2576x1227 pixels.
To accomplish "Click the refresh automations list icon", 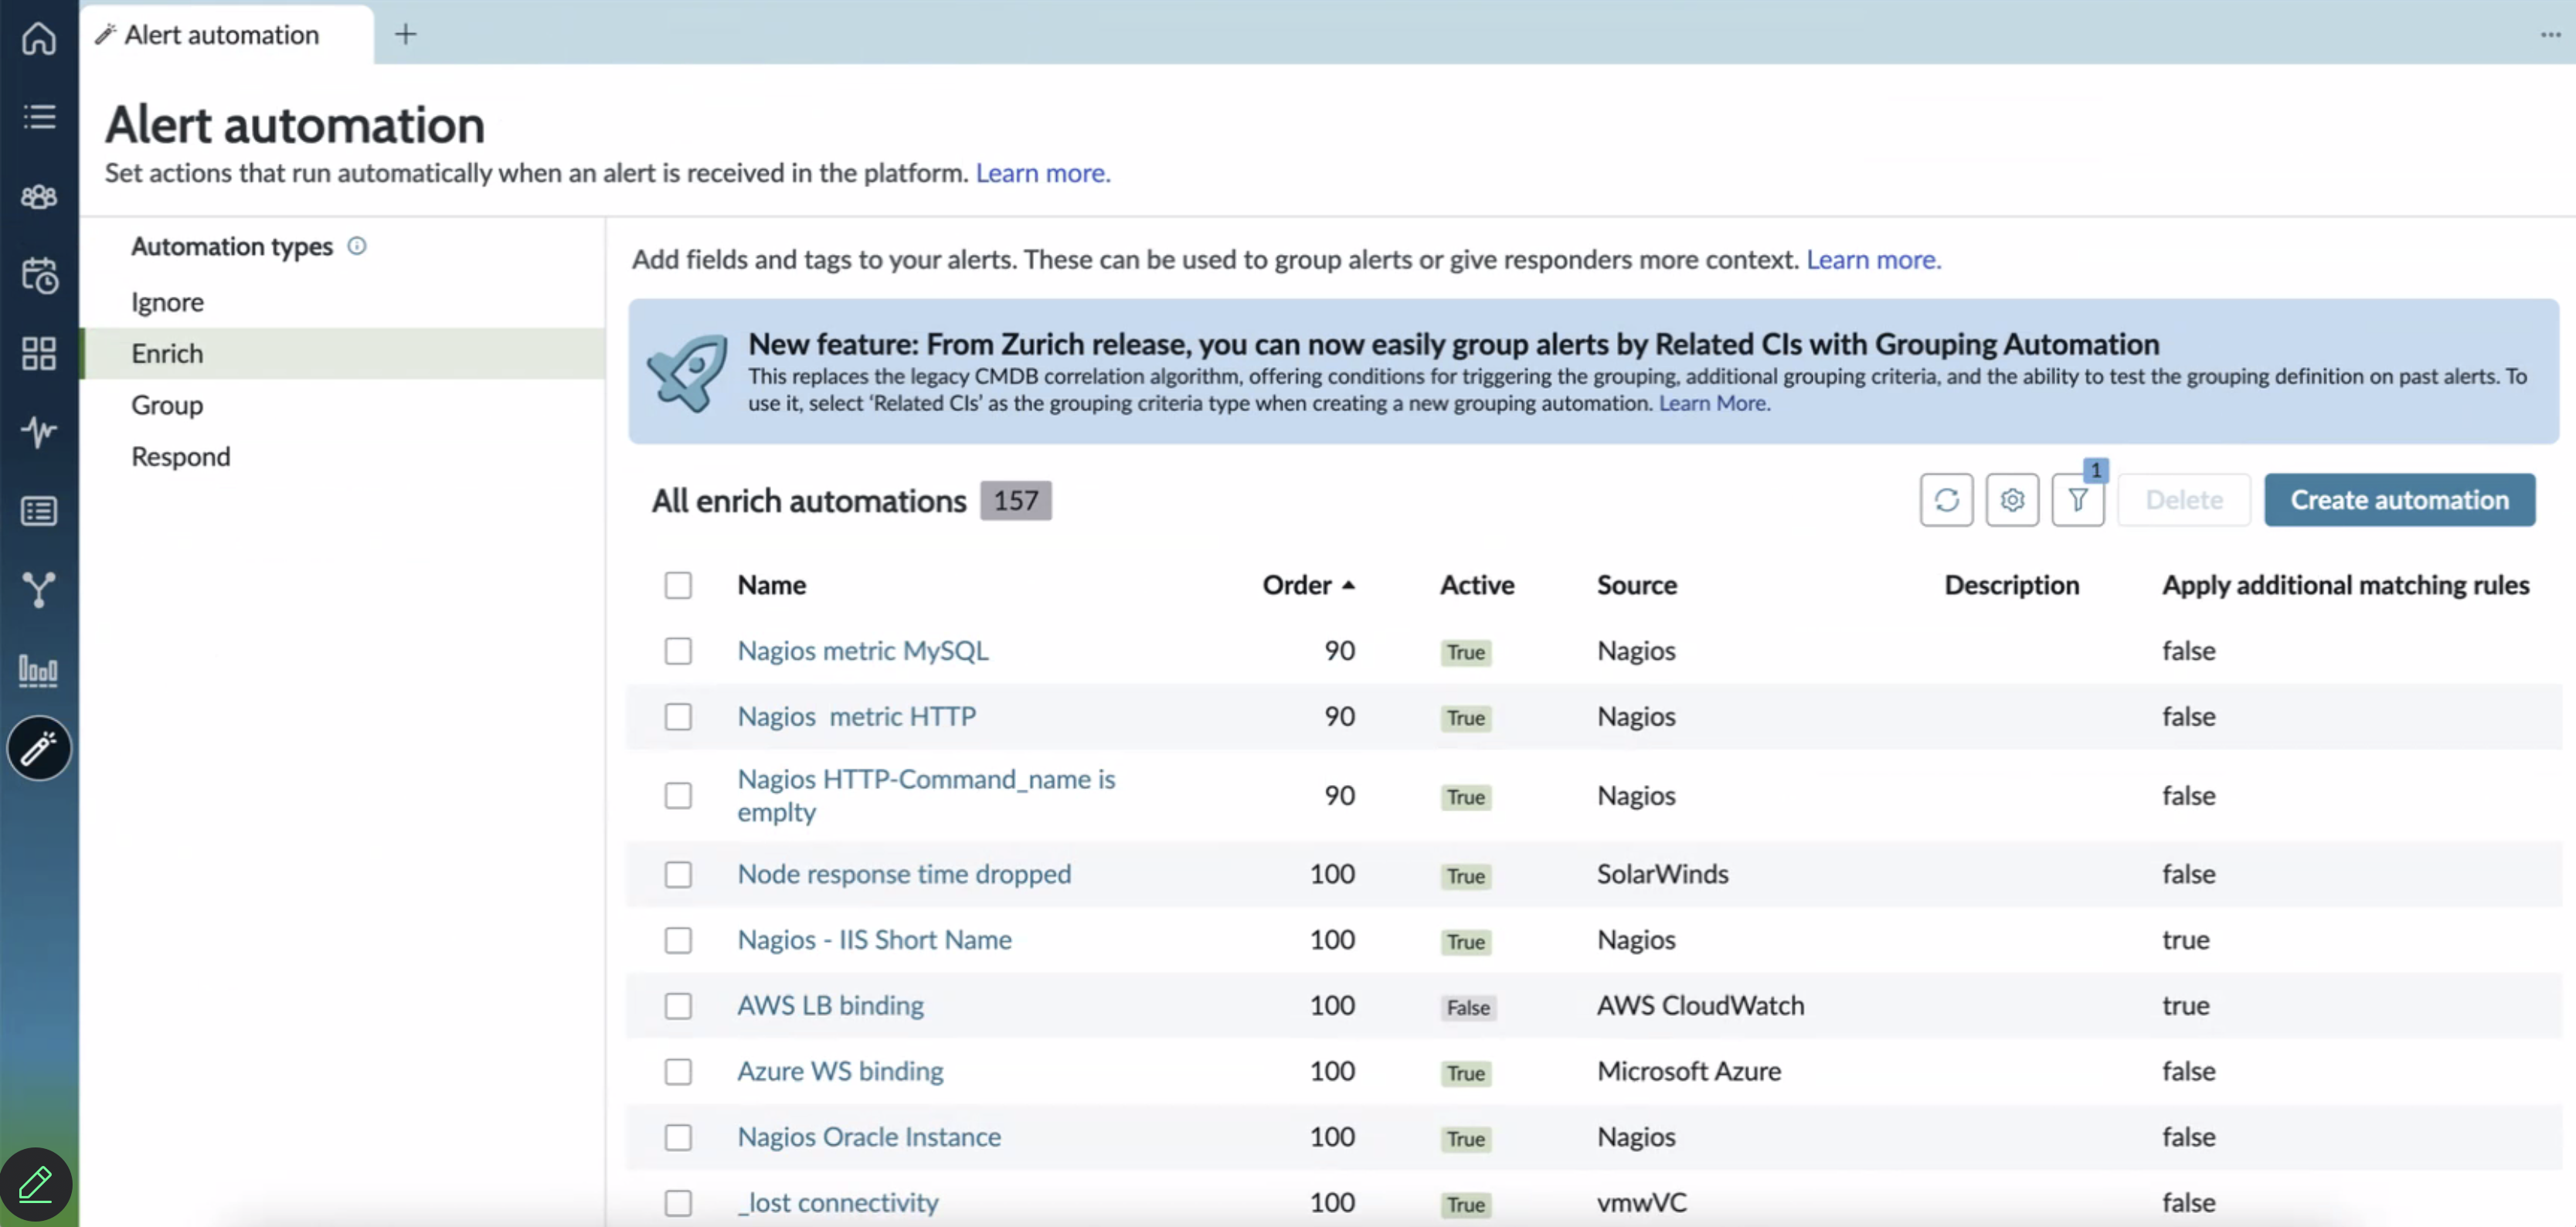I will tap(1946, 500).
